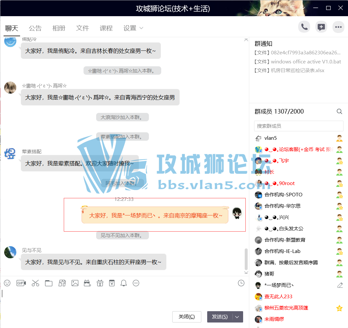Click the 群通知 heading
348x328 pixels.
(x=264, y=44)
